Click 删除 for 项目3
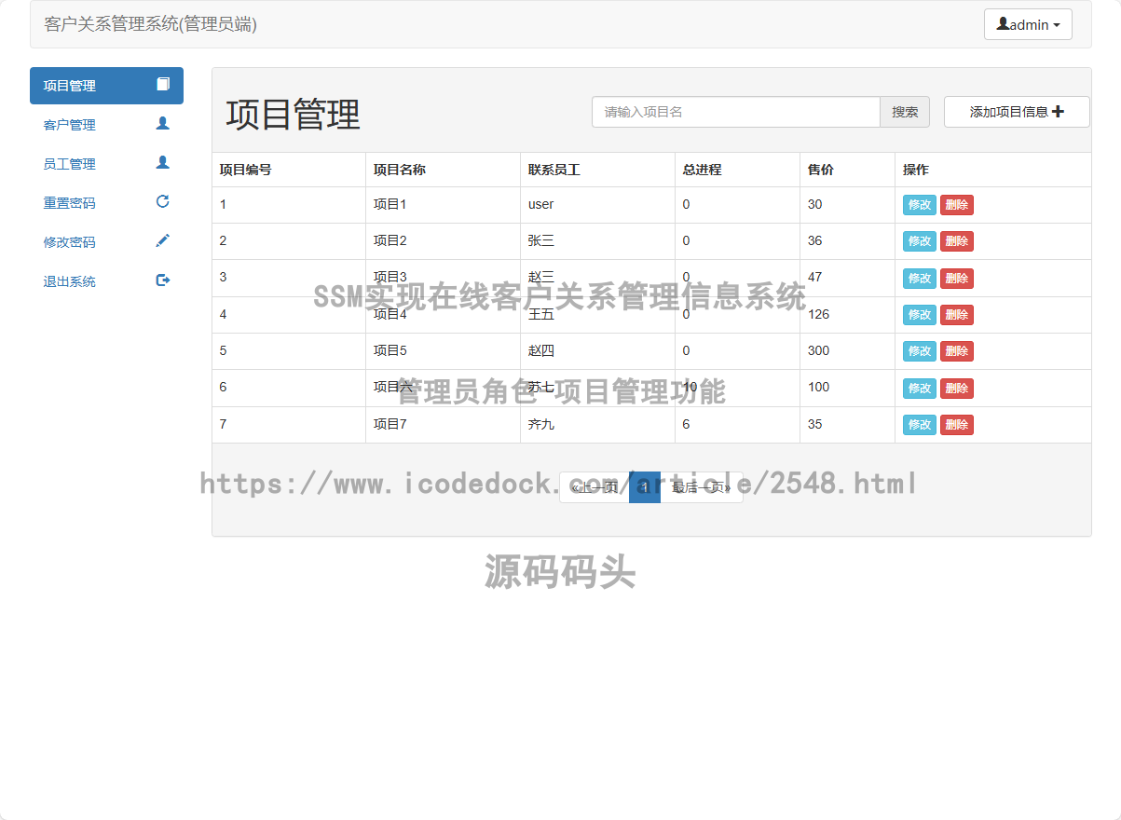This screenshot has height=820, width=1121. (957, 279)
